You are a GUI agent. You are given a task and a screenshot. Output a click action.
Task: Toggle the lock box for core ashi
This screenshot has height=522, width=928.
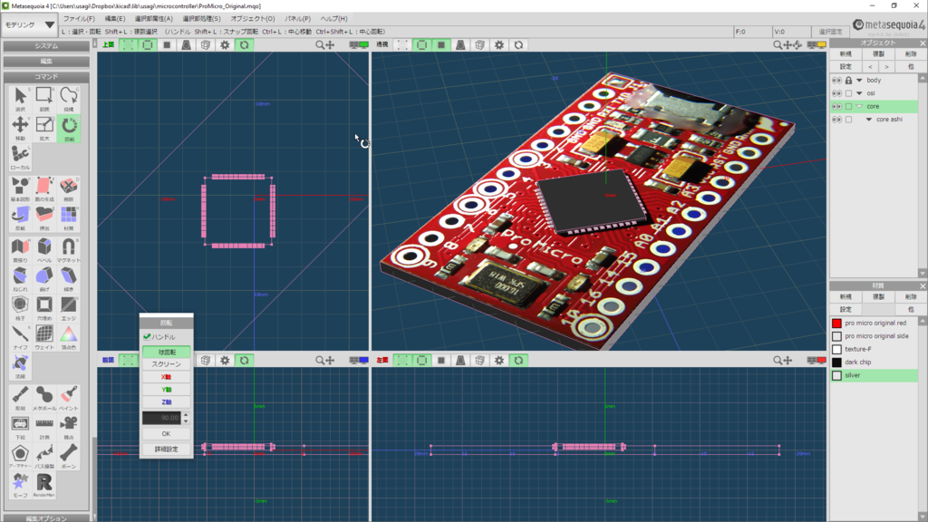(848, 120)
